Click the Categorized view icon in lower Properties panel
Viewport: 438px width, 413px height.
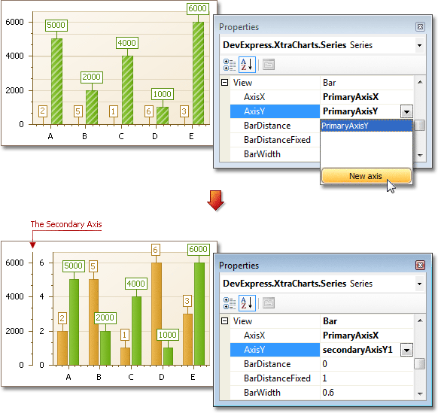coord(230,303)
